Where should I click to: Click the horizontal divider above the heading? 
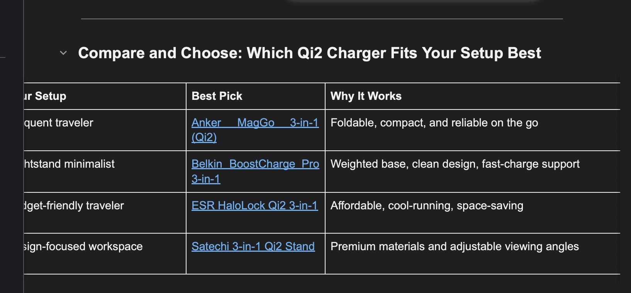(322, 19)
